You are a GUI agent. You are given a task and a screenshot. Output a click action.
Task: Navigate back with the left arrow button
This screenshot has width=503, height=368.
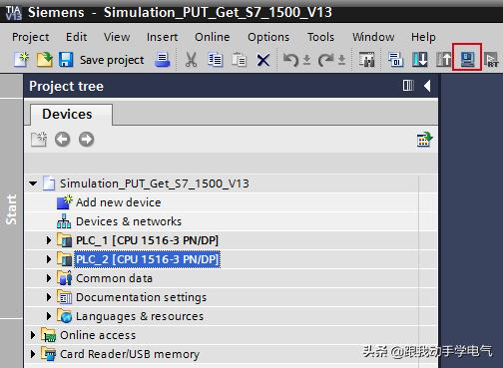[63, 140]
